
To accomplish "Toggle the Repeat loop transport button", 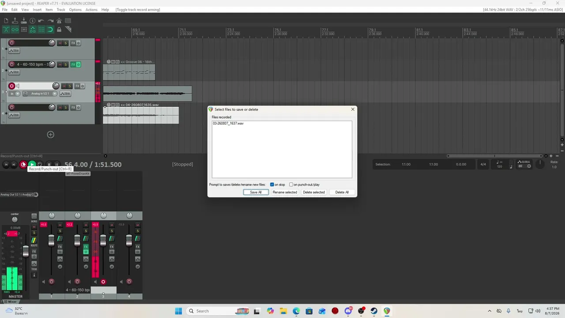I will point(40,164).
